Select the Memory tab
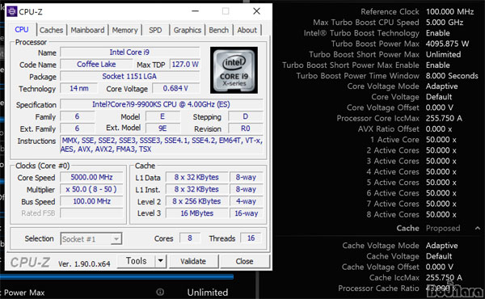This screenshot has width=485, height=299. point(124,30)
